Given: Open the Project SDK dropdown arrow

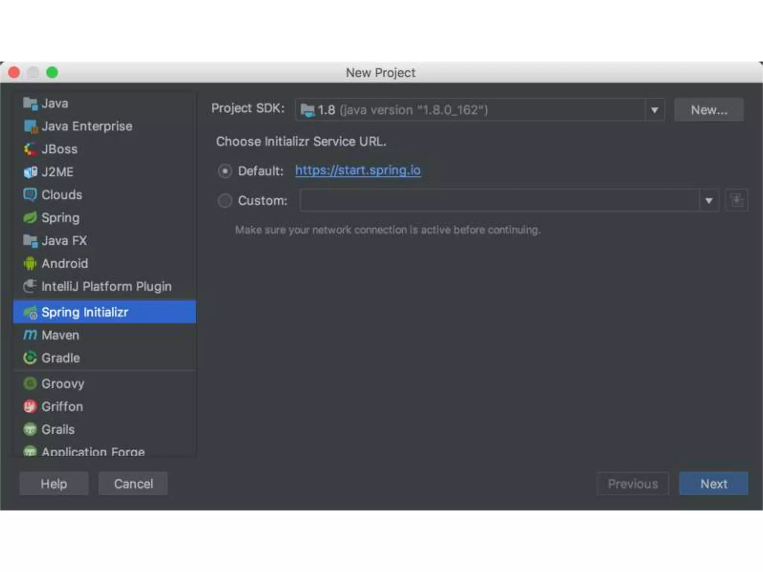Looking at the screenshot, I should (x=654, y=110).
